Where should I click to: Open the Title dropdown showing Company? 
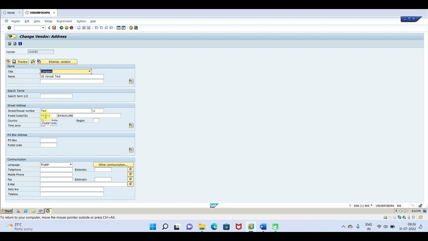click(x=89, y=71)
